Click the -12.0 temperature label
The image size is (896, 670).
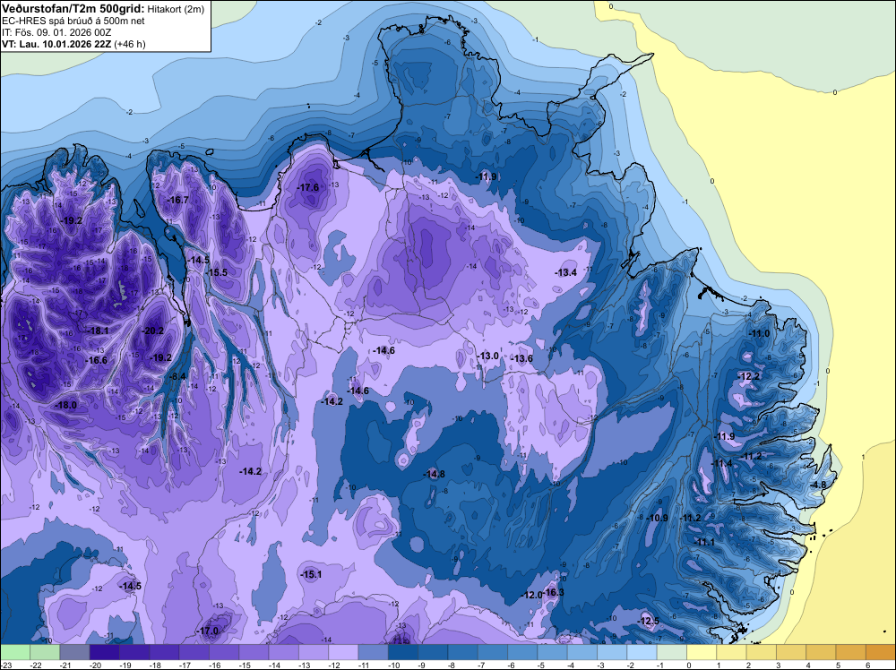pos(532,595)
